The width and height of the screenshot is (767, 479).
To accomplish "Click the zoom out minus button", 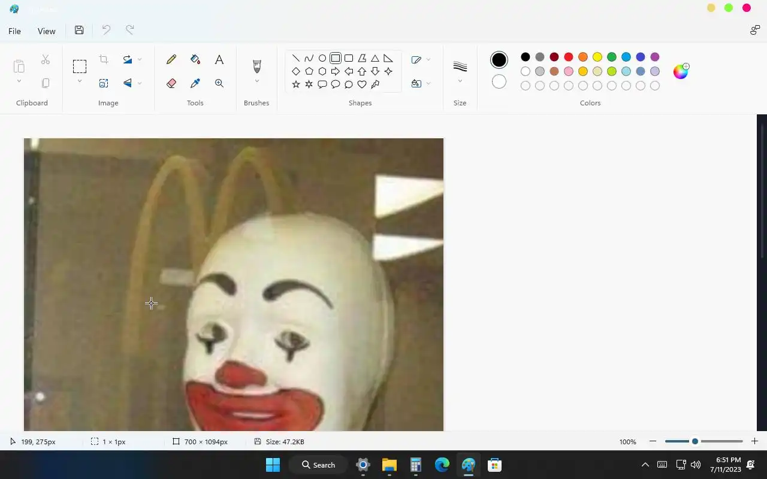I will tap(653, 441).
